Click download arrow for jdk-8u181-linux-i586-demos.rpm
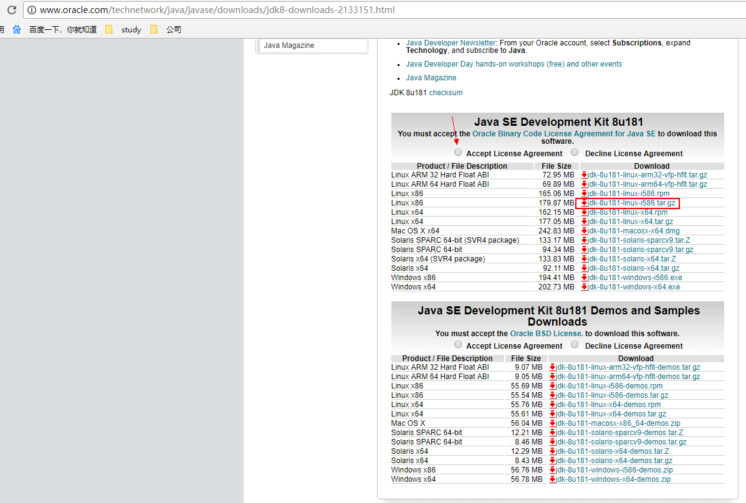The image size is (746, 503). [552, 386]
